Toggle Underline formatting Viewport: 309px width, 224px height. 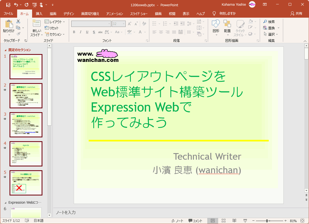tap(87, 32)
